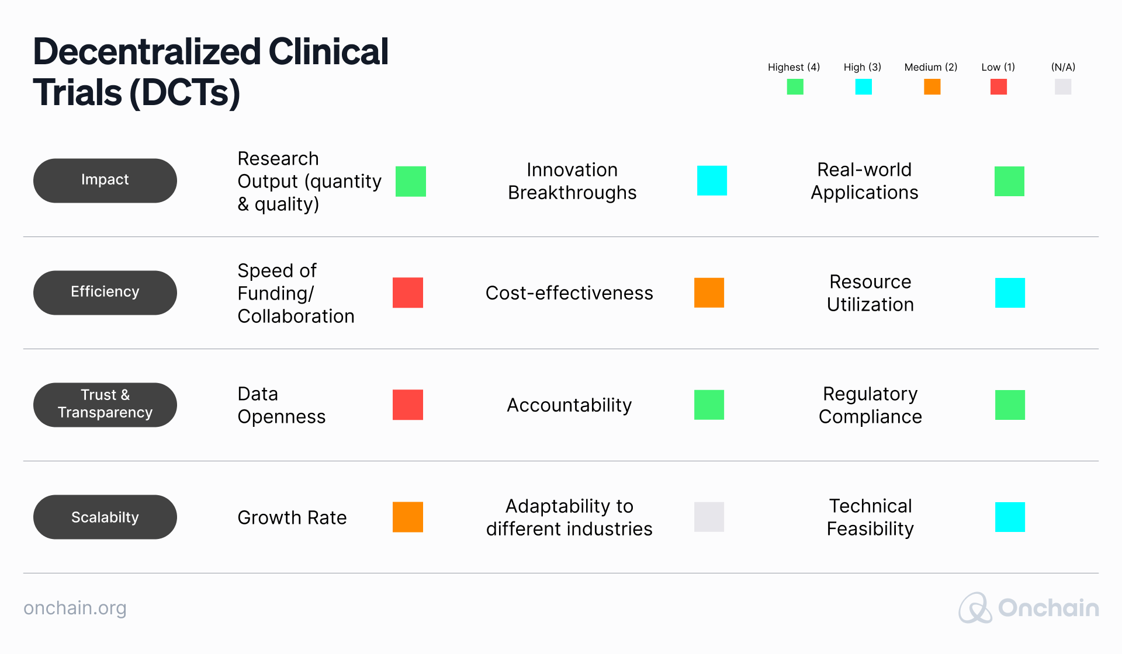Click the red Low (1) legend swatch
This screenshot has height=654, width=1122.
tap(999, 87)
